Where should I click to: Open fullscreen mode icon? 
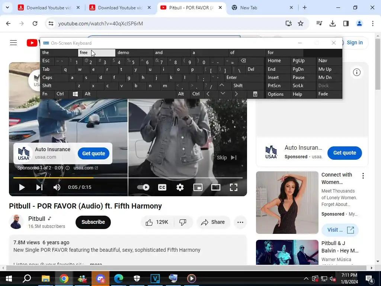click(x=234, y=187)
